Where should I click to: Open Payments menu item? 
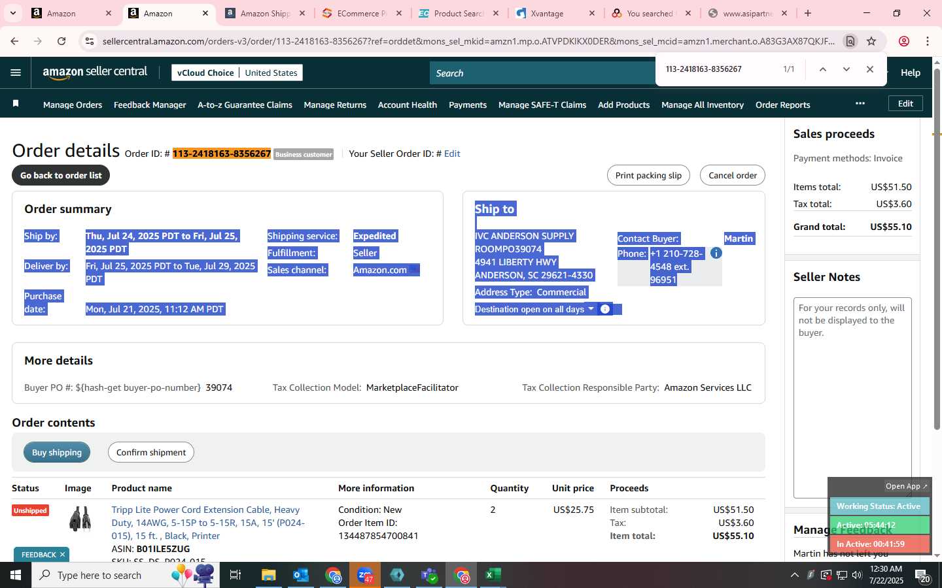(x=468, y=105)
